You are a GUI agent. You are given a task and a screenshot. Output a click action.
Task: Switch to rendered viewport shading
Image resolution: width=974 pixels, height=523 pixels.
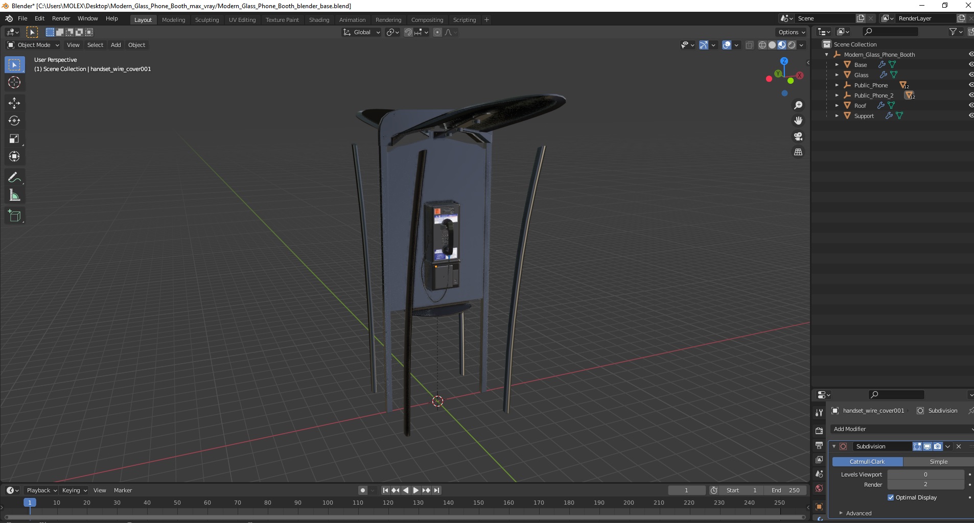792,45
